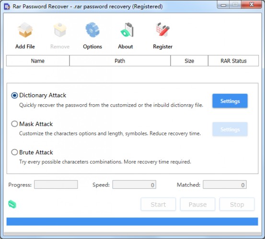Click the Size column header
This screenshot has height=239, width=265.
189,61
